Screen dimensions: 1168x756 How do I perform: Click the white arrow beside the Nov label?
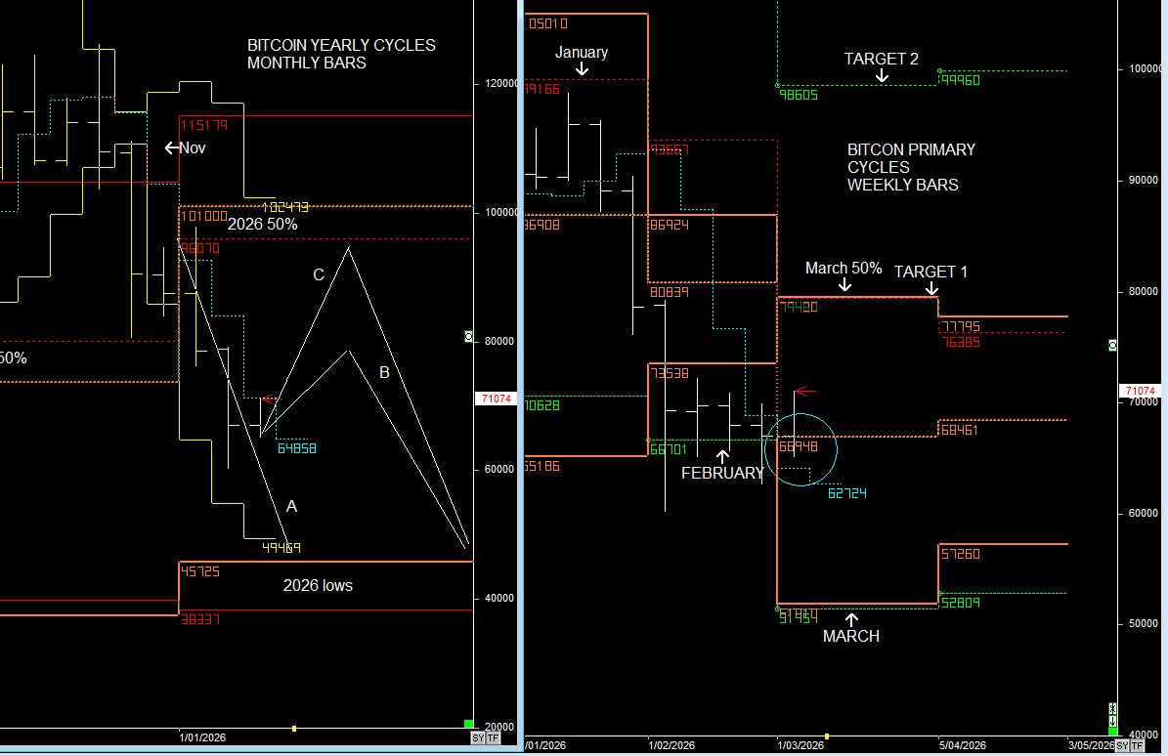(x=171, y=147)
